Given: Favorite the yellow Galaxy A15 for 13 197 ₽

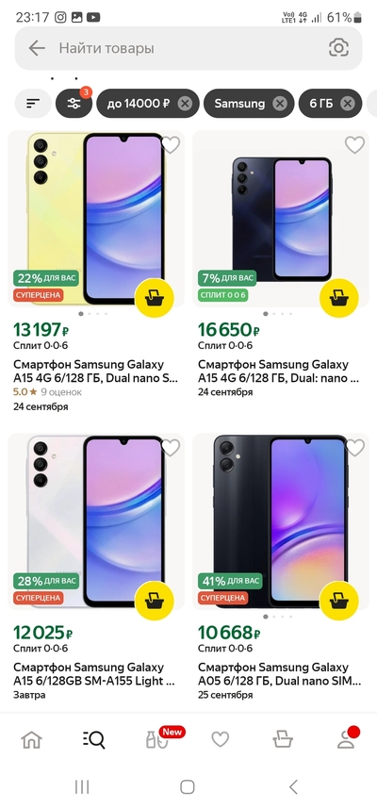Looking at the screenshot, I should click(171, 145).
